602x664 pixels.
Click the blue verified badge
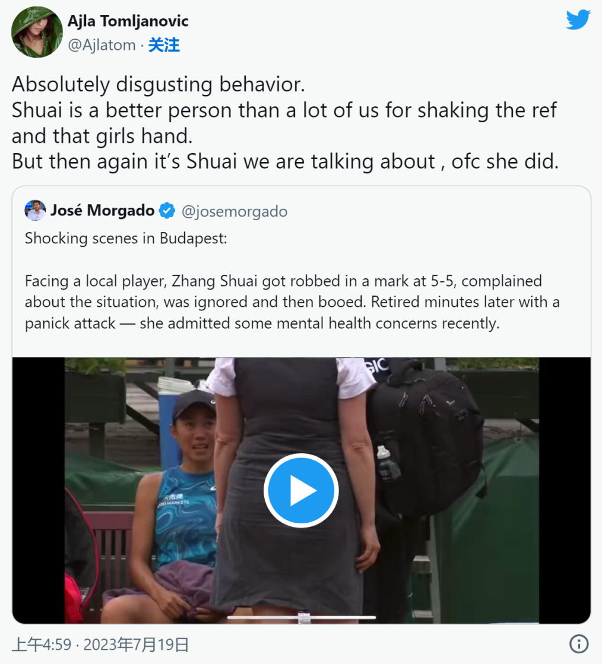click(x=167, y=211)
